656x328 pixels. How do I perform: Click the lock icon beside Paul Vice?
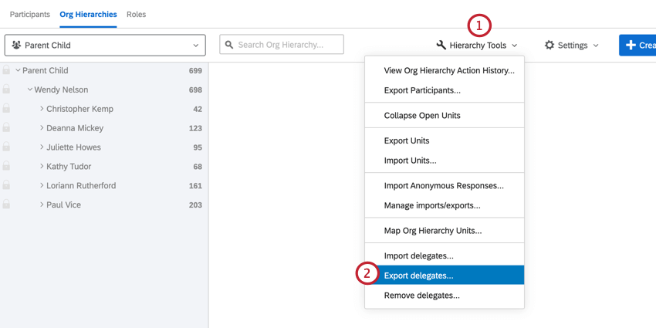tap(6, 205)
